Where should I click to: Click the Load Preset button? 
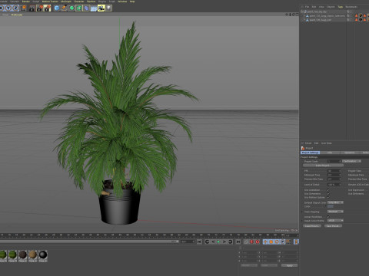click(x=312, y=226)
